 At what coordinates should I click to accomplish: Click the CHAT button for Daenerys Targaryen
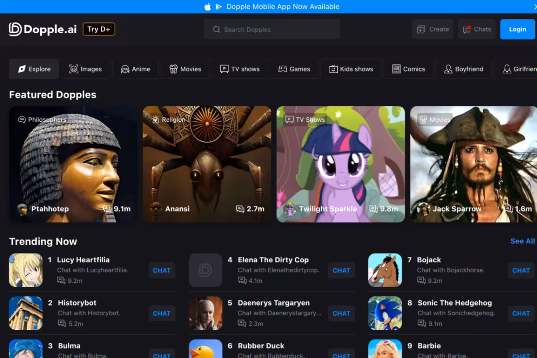point(341,313)
